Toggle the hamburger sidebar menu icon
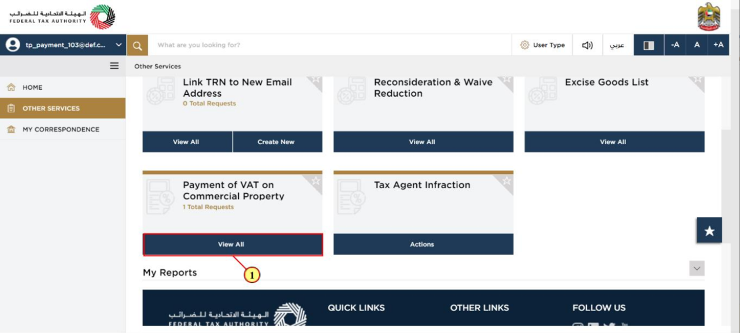The height and width of the screenshot is (333, 740). pos(114,66)
